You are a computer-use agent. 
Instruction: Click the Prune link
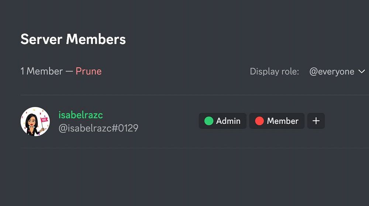(x=89, y=71)
